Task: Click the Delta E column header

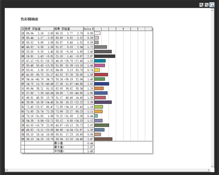Action: click(x=89, y=29)
